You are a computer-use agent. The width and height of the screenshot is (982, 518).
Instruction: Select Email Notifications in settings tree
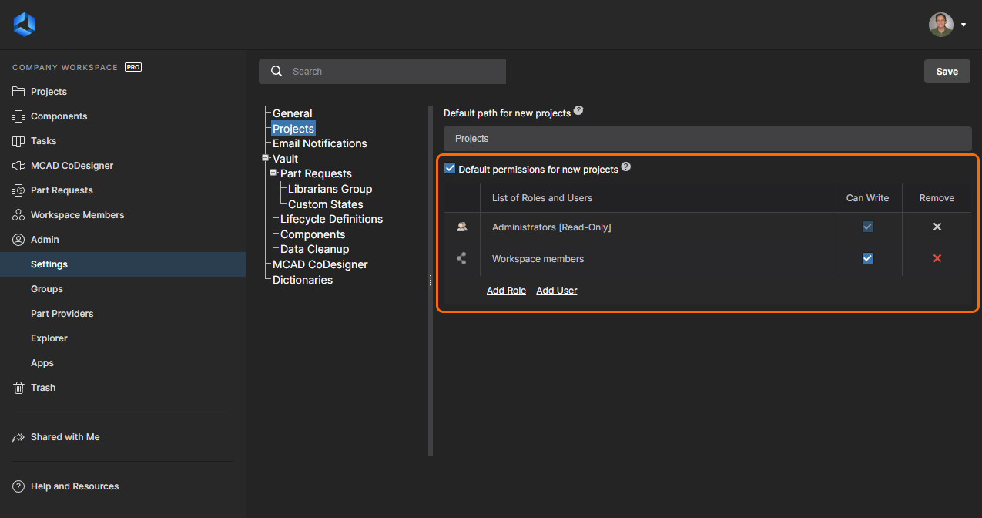320,143
